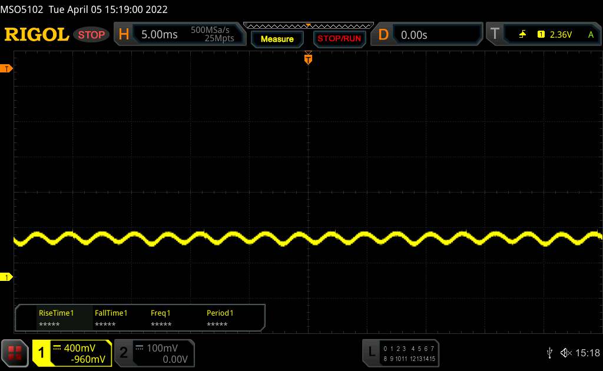Open the function navigation grid icon
Image resolution: width=603 pixels, height=371 pixels.
pyautogui.click(x=15, y=353)
